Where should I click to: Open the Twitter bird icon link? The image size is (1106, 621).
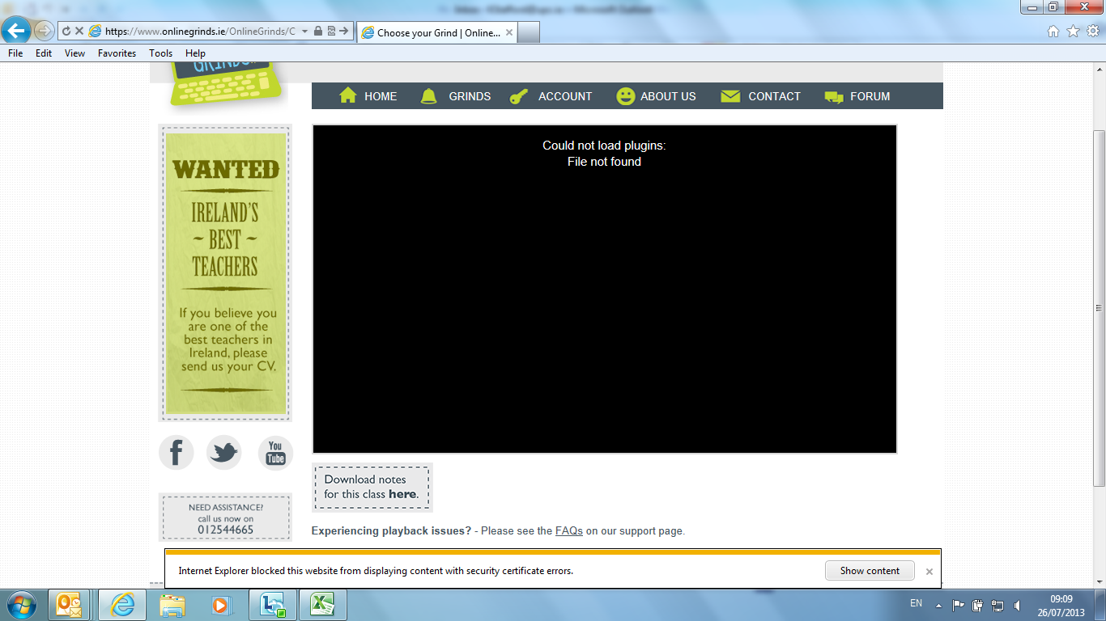click(x=224, y=452)
